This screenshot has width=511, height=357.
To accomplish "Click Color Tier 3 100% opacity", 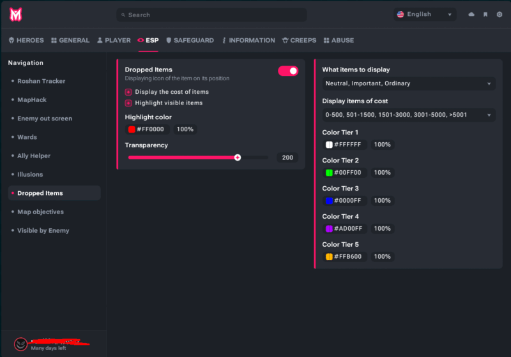I will point(382,201).
